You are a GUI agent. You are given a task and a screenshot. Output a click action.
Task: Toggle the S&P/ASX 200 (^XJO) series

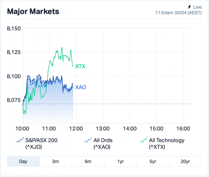pos(40,143)
